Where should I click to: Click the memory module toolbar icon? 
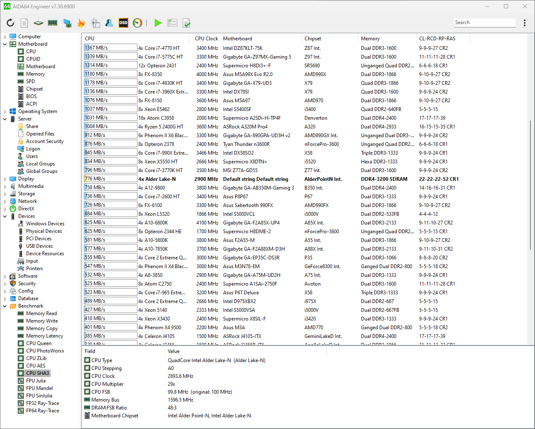pos(52,23)
